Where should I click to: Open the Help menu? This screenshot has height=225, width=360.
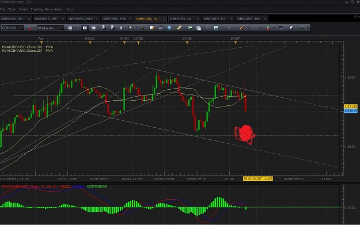[69, 9]
